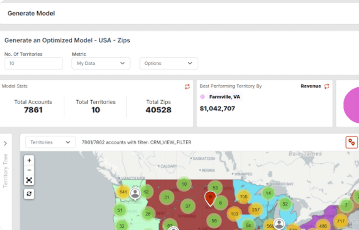Fit map to full extent

pyautogui.click(x=29, y=180)
